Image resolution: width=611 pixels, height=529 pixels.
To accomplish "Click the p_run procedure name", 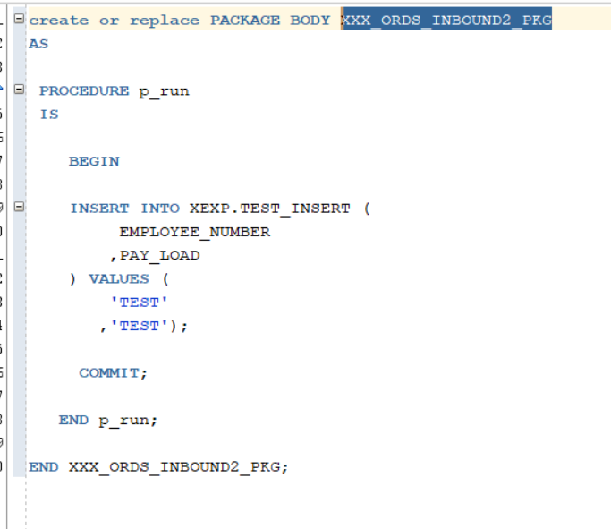I will 164,92.
